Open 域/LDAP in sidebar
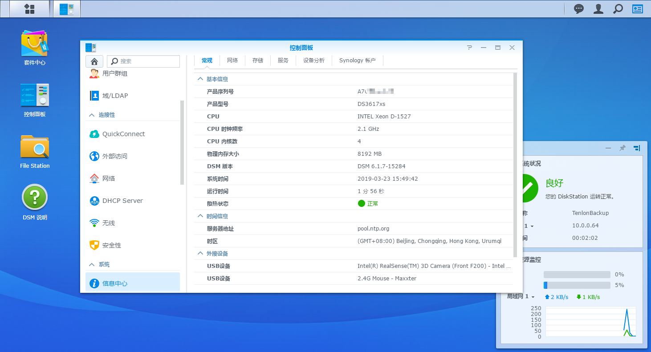Viewport: 651px width, 352px height. point(133,96)
